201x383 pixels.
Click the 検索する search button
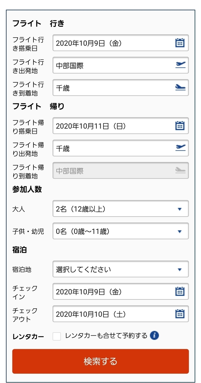pos(101,361)
